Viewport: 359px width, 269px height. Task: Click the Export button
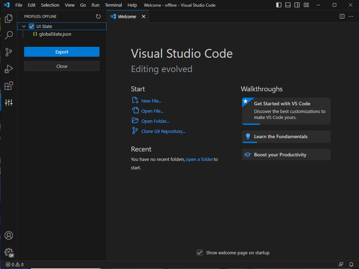pos(62,51)
